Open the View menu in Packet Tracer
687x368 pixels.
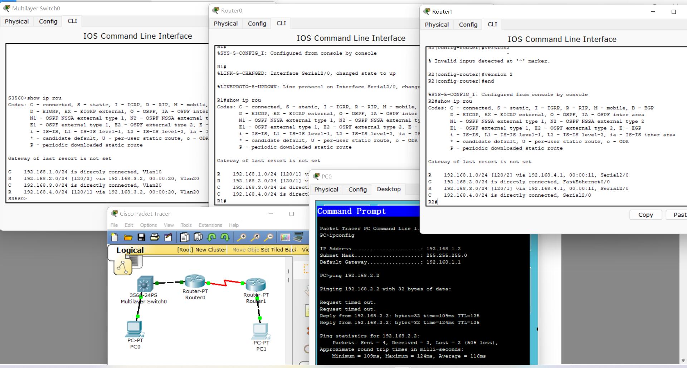tap(169, 225)
